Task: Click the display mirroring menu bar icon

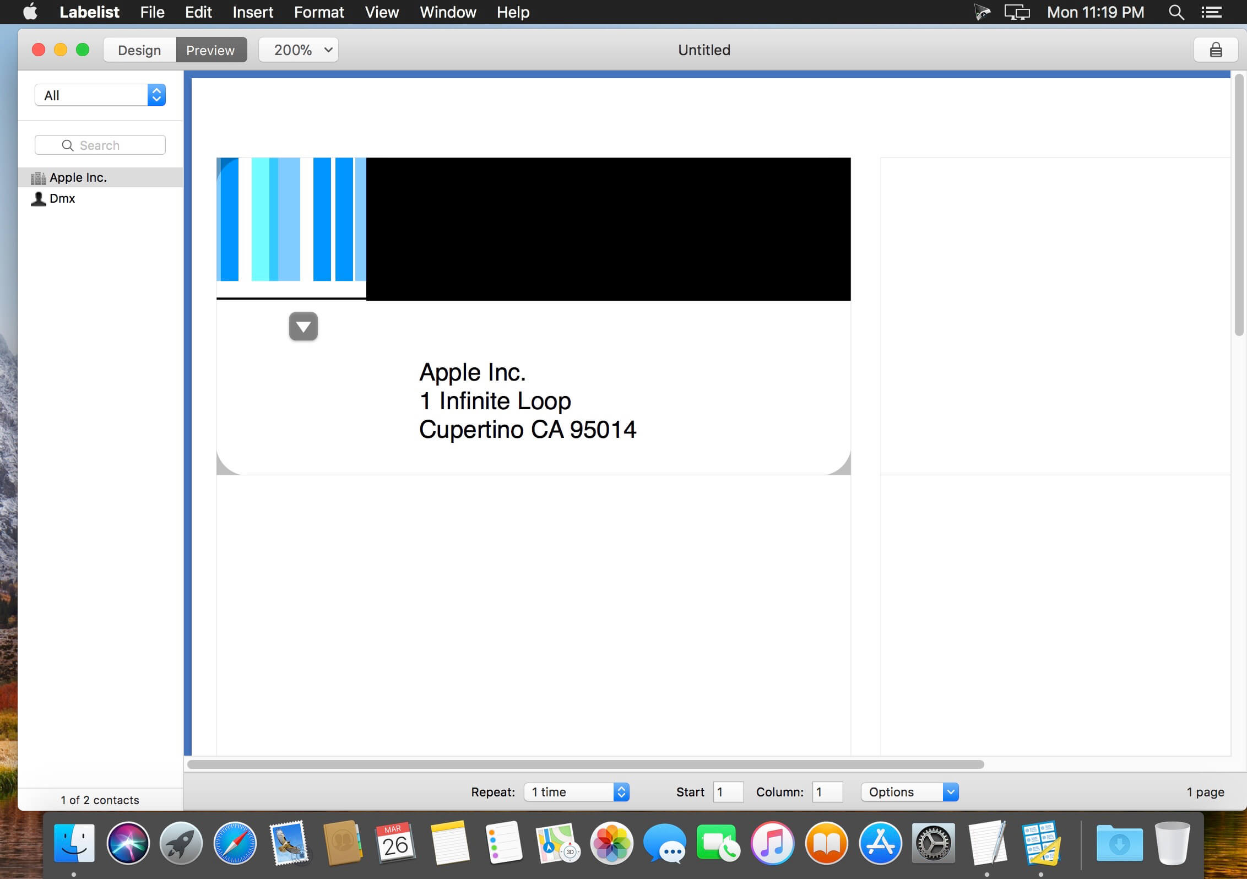Action: pyautogui.click(x=1017, y=12)
